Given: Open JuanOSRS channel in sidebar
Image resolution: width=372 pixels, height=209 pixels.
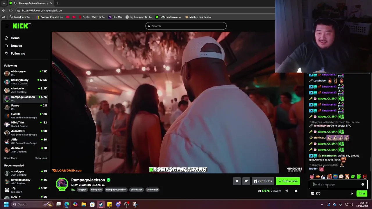Looking at the screenshot, I should (x=26, y=133).
